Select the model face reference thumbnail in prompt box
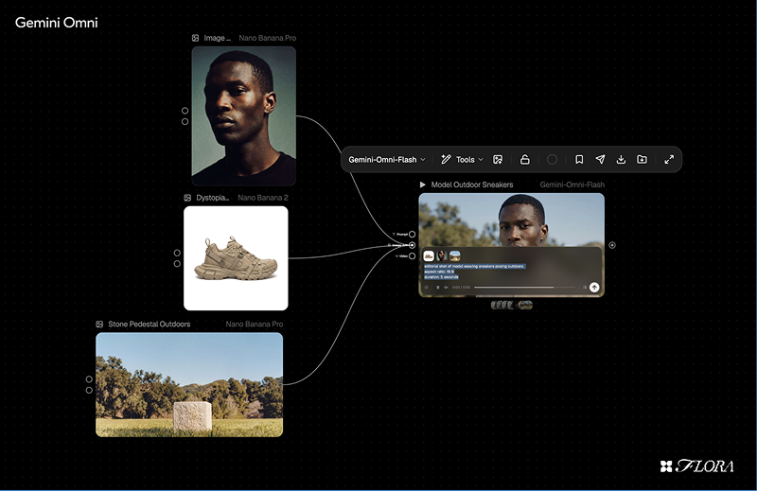Image resolution: width=757 pixels, height=492 pixels. (x=442, y=255)
